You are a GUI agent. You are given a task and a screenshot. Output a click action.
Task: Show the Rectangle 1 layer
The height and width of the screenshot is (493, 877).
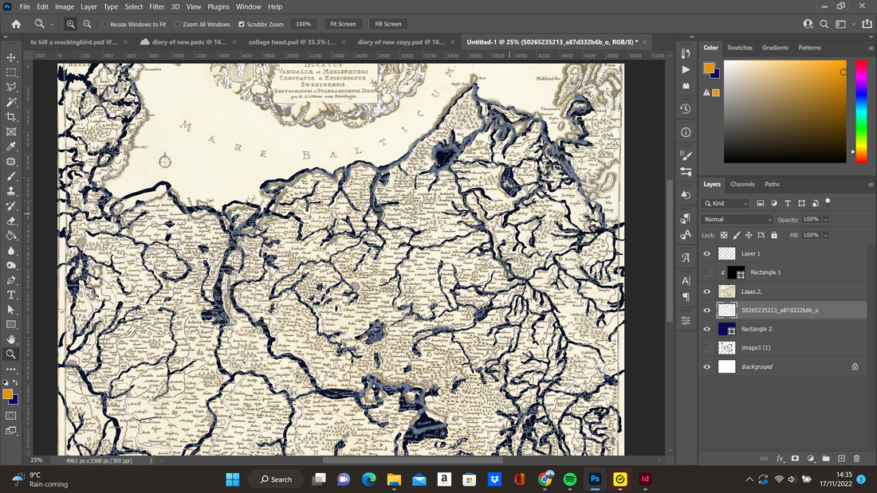click(x=707, y=272)
